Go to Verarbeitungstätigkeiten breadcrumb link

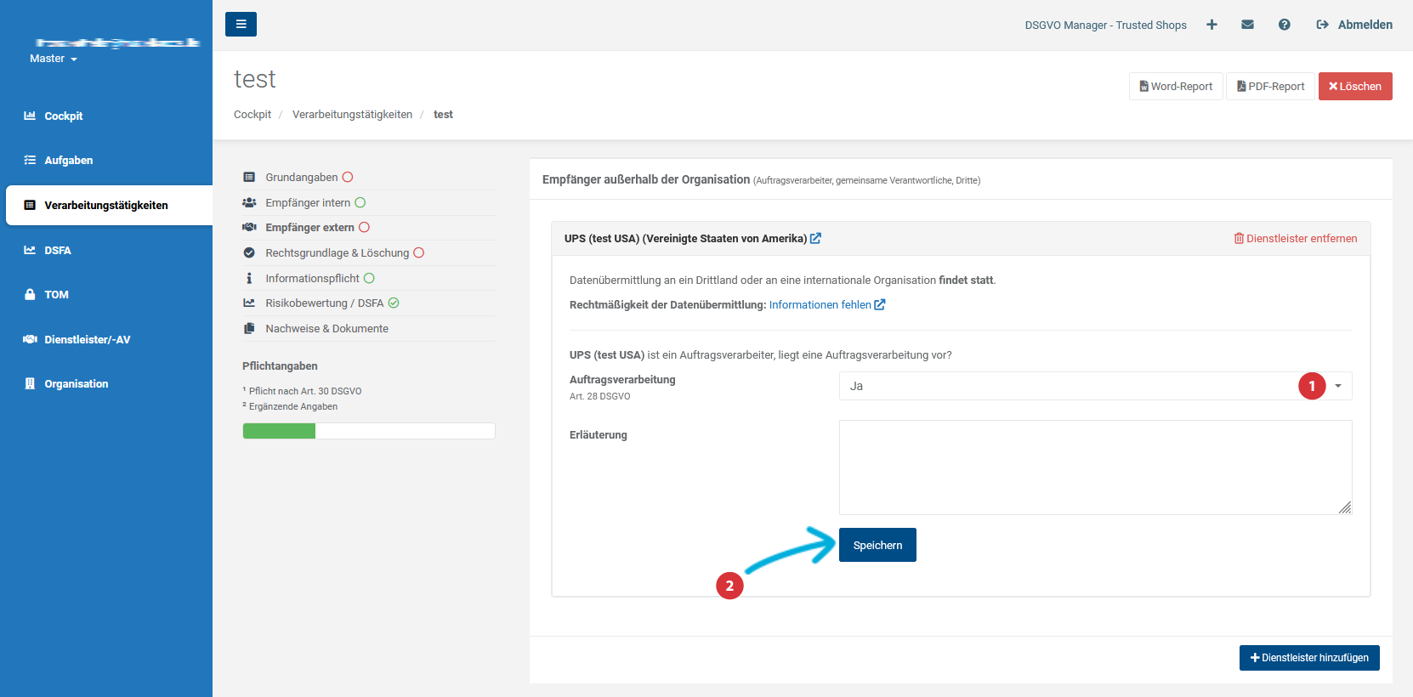352,115
